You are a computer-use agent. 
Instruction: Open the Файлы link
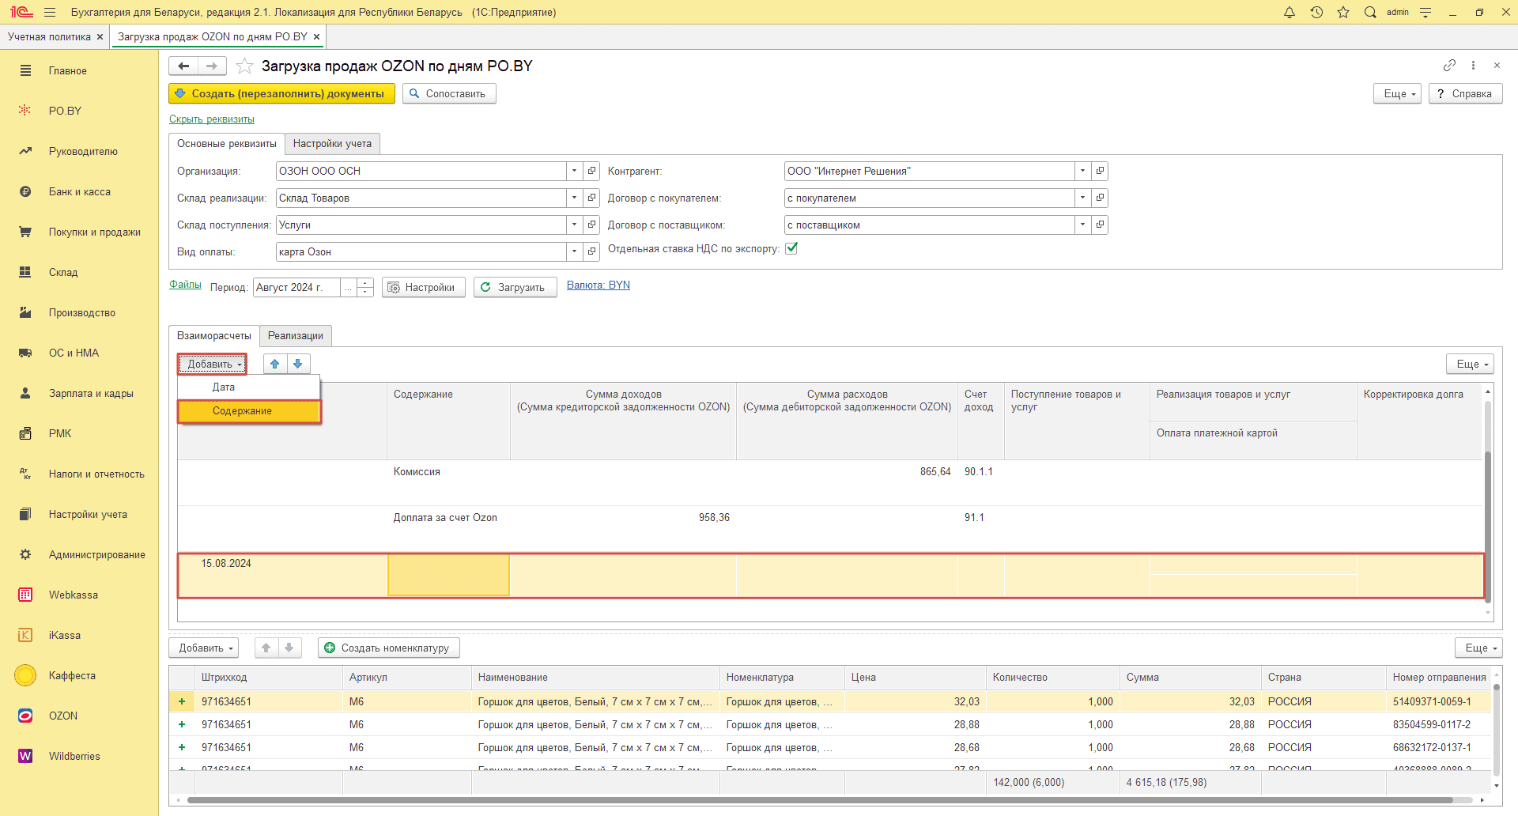pyautogui.click(x=185, y=285)
